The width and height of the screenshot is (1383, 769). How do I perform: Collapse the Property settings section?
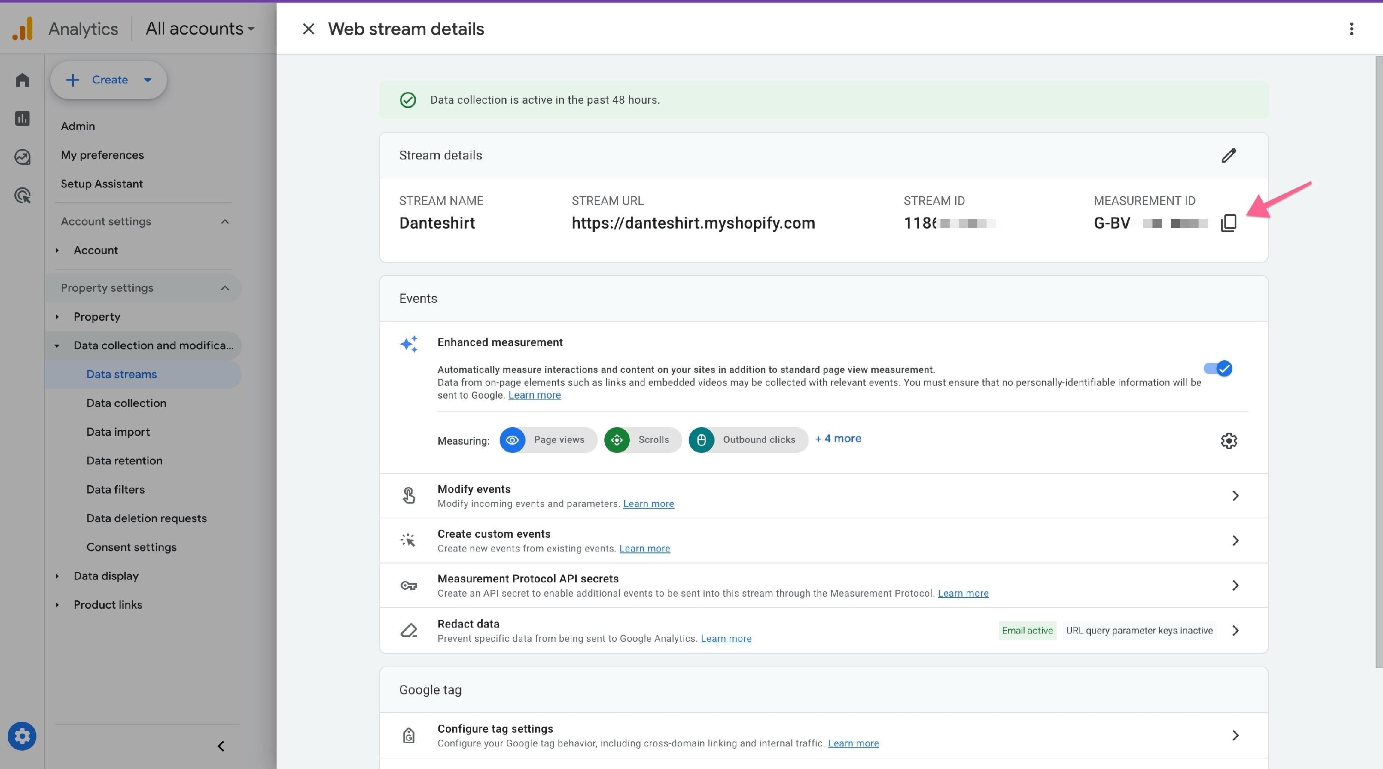tap(225, 288)
